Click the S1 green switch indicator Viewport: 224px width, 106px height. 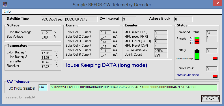(197, 38)
